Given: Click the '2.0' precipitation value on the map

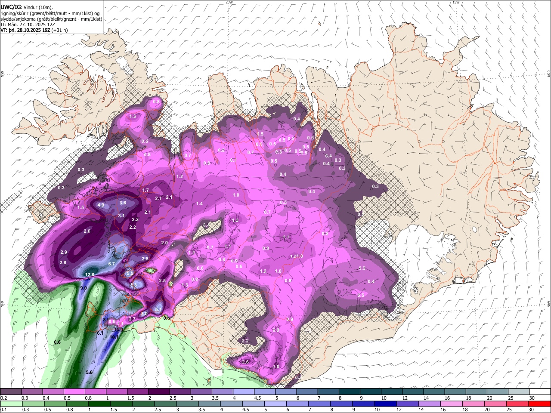Looking at the screenshot, I should 164,243.
